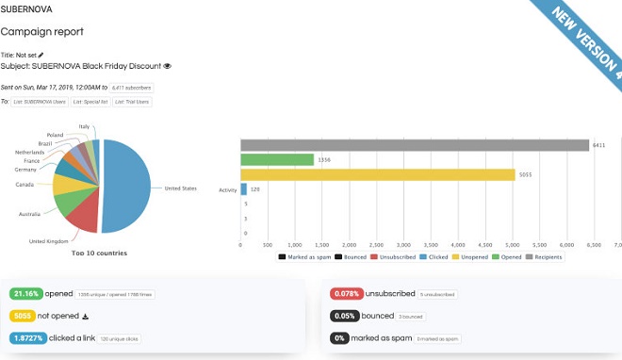The height and width of the screenshot is (360, 622).
Task: Click the Clicked legend color swatch
Action: [x=423, y=257]
